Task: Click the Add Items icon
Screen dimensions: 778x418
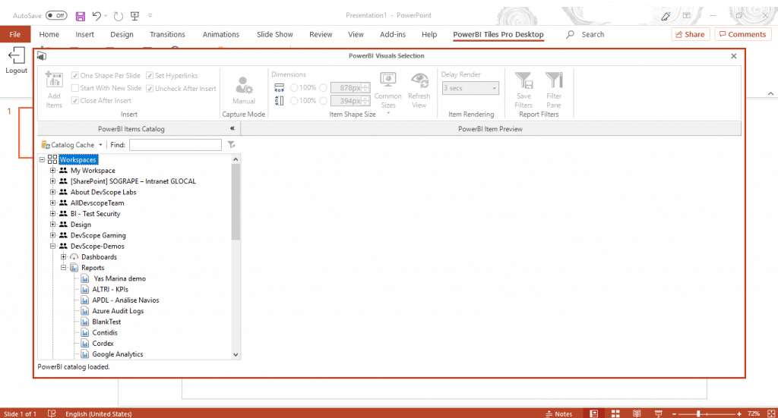Action: pos(54,79)
